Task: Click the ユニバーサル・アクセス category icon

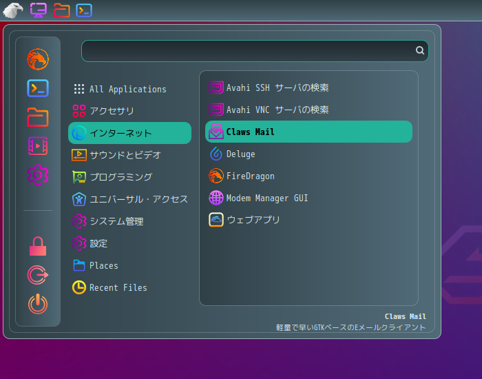Action: click(79, 199)
